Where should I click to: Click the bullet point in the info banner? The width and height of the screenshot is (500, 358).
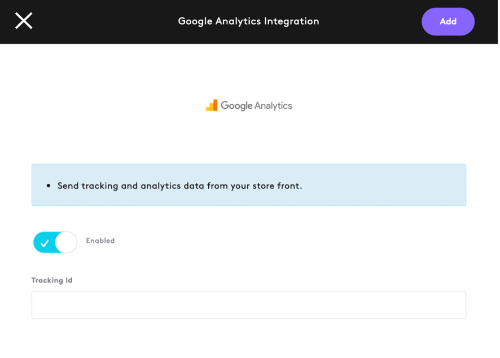[x=49, y=185]
